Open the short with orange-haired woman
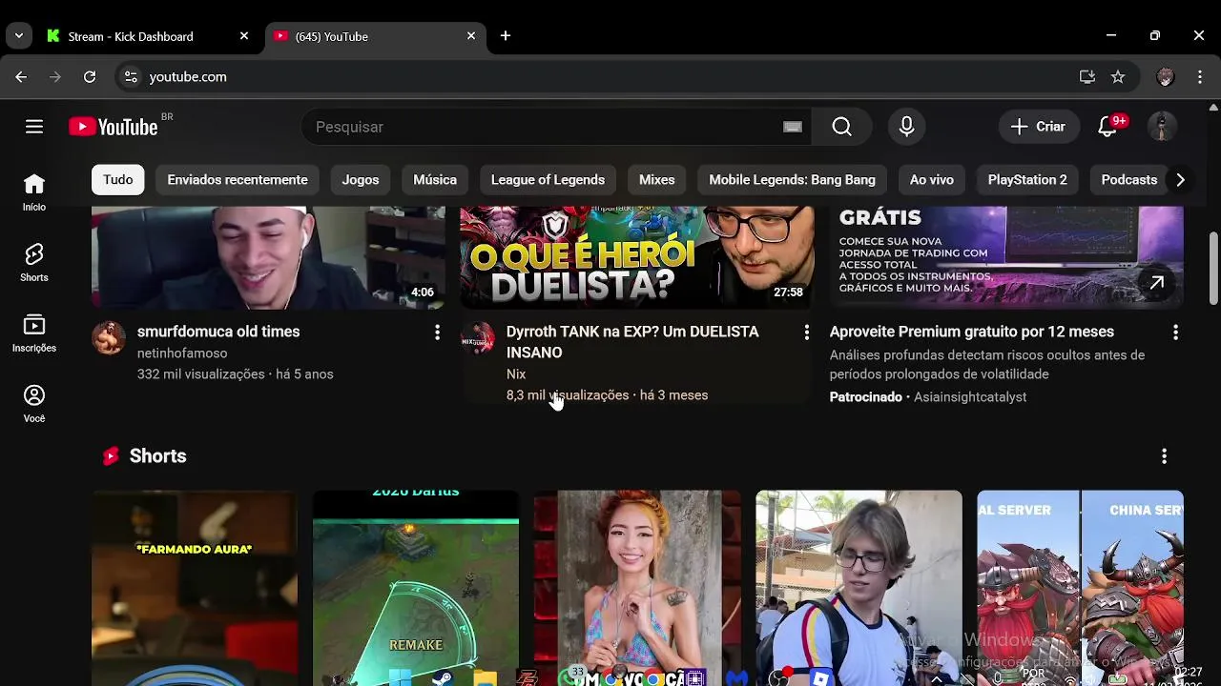Viewport: 1221px width, 686px height. (637, 588)
